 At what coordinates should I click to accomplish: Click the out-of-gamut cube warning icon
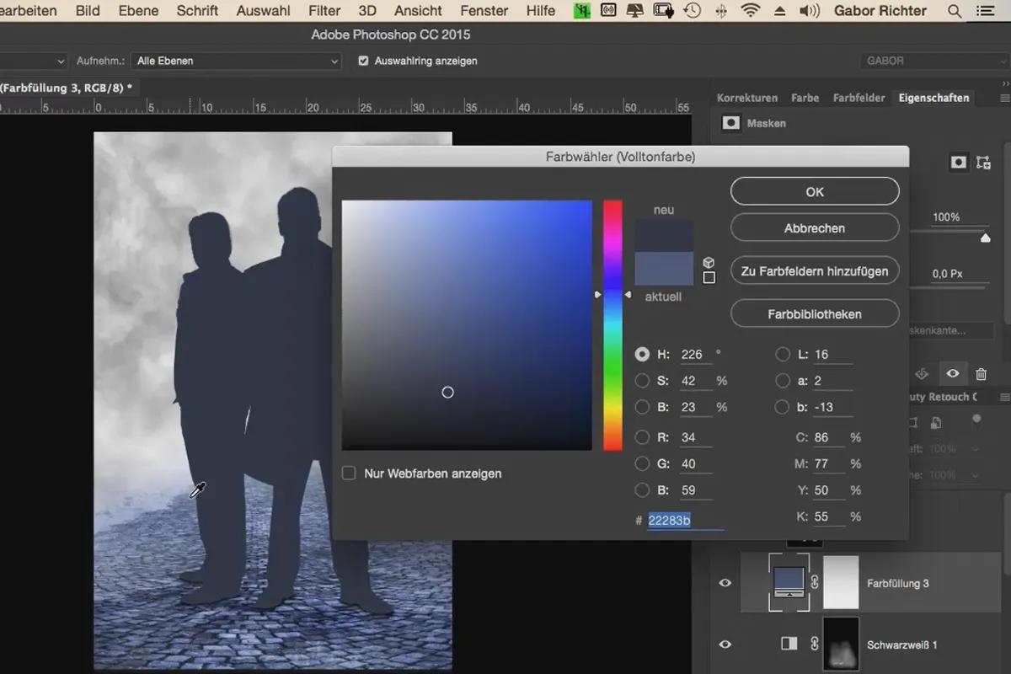tap(709, 263)
